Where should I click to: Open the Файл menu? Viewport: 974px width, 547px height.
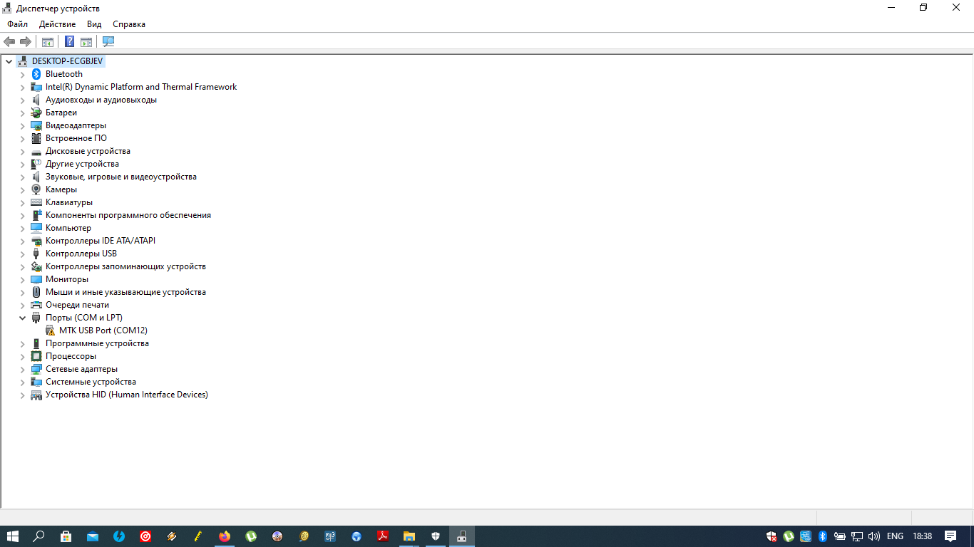[x=18, y=24]
